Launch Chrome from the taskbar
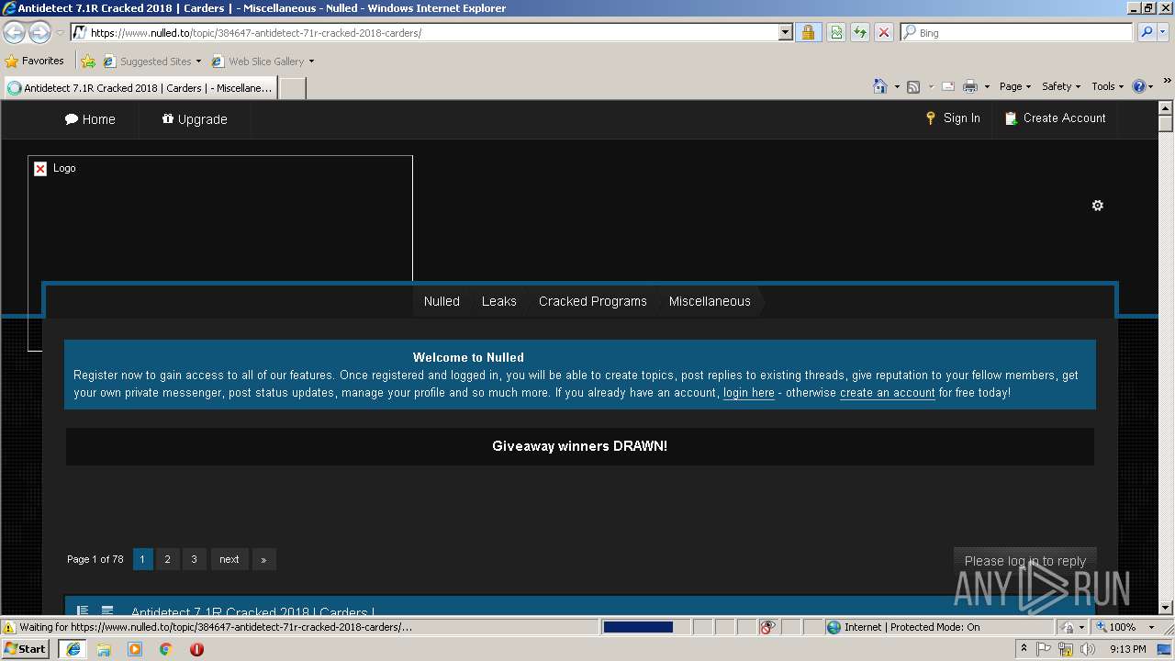 tap(165, 649)
